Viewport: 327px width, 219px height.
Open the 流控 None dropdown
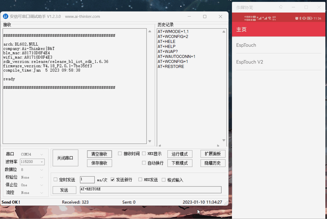tap(32, 193)
